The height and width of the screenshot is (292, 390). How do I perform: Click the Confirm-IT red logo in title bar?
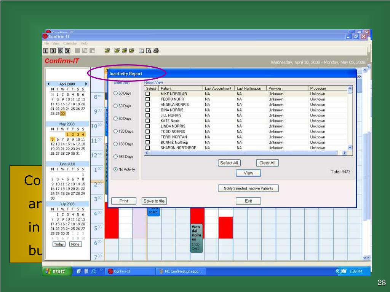click(x=45, y=36)
